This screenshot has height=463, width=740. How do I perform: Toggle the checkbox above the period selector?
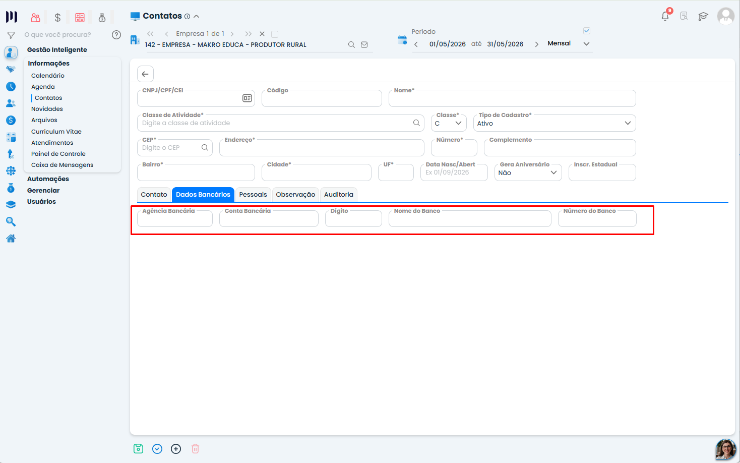[587, 31]
